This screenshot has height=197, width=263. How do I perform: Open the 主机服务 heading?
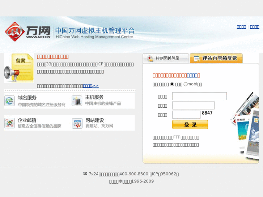(x=94, y=97)
